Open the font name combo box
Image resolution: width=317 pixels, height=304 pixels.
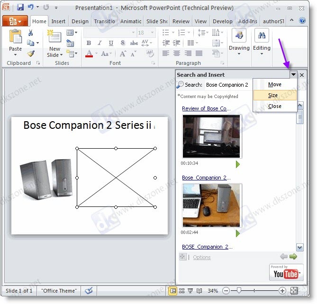tap(109, 32)
